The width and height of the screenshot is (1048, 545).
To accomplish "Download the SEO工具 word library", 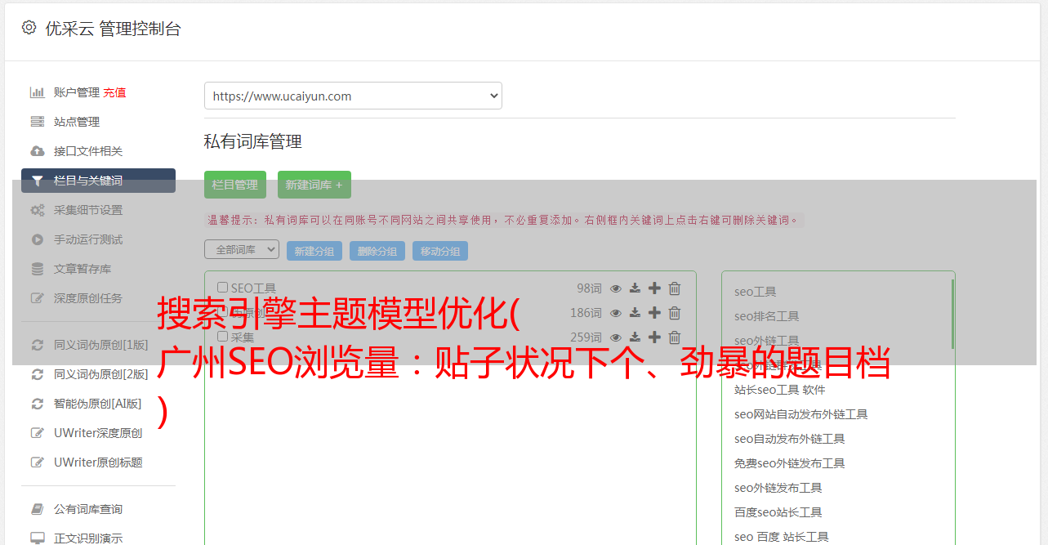I will [635, 288].
